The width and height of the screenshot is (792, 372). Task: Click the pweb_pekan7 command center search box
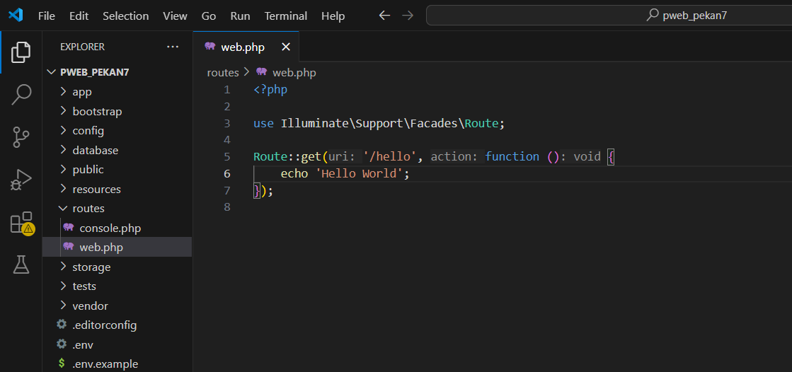pyautogui.click(x=609, y=16)
